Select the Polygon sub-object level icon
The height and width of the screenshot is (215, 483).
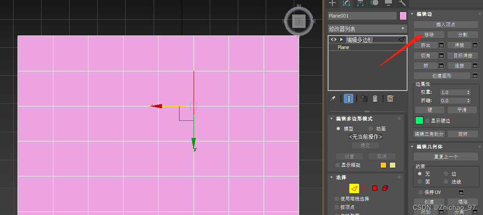pos(375,188)
